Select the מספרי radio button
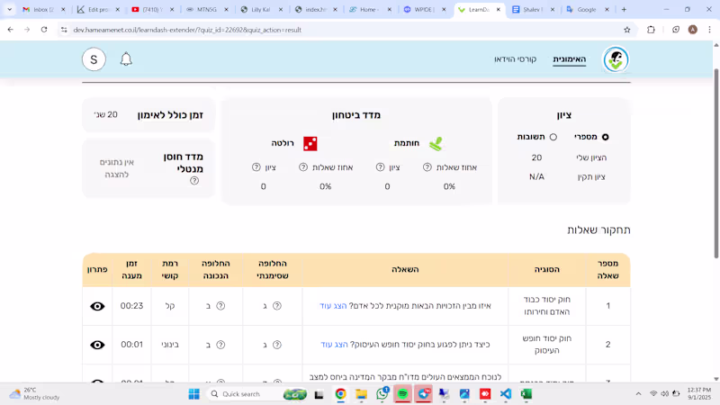The width and height of the screenshot is (720, 405). (x=605, y=137)
